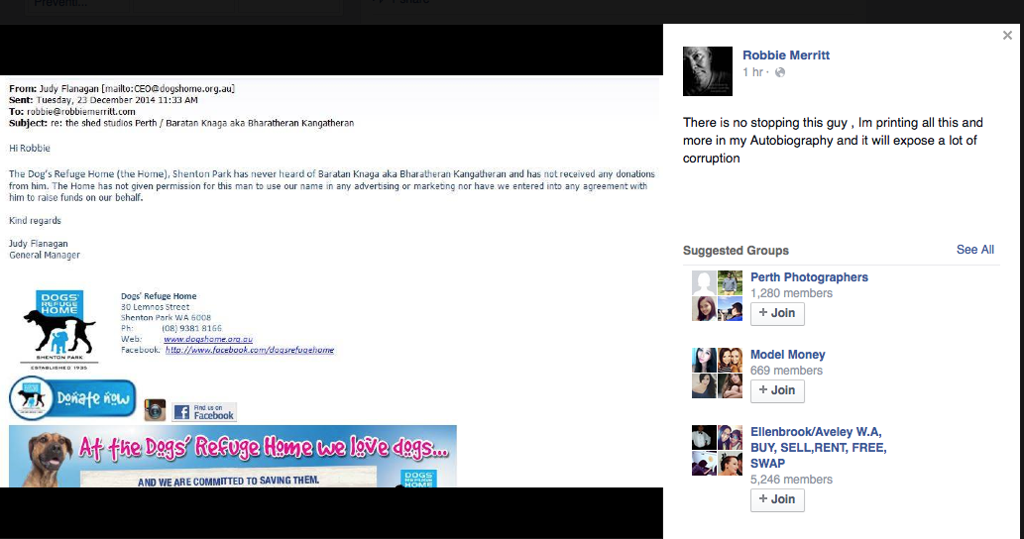This screenshot has width=1024, height=539.
Task: Open the 1 hr timestamp link
Action: [753, 73]
